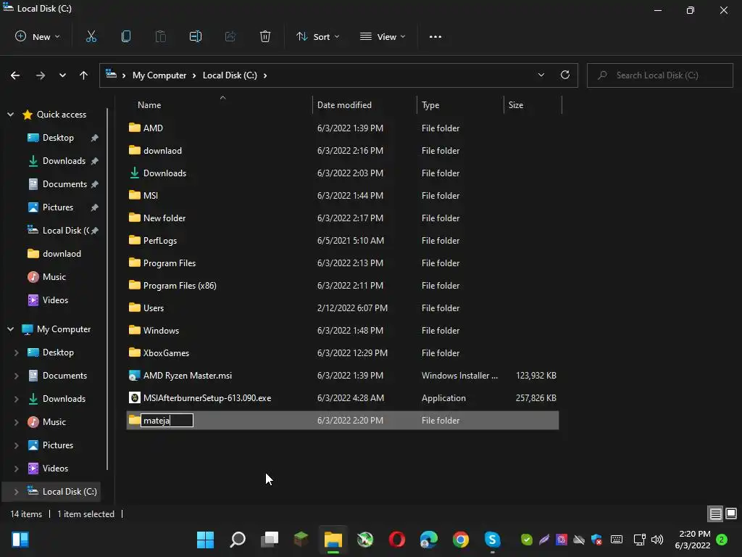Click the volume speaker tray icon

[x=656, y=540]
